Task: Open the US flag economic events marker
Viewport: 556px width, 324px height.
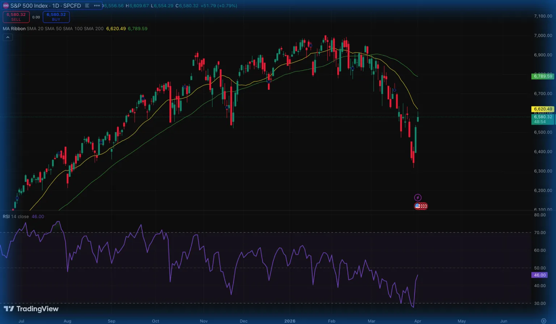Action: [x=418, y=206]
